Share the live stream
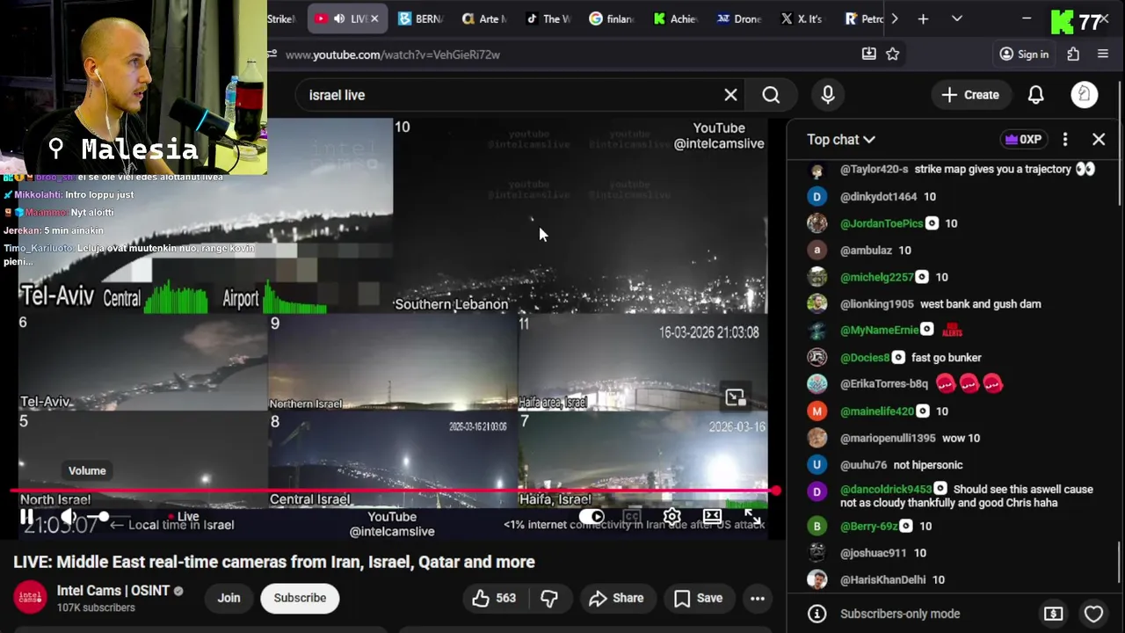The width and height of the screenshot is (1125, 633). point(616,598)
